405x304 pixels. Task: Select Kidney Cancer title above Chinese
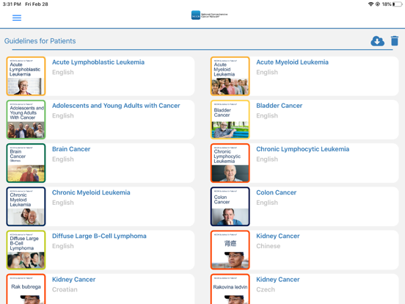pyautogui.click(x=277, y=236)
